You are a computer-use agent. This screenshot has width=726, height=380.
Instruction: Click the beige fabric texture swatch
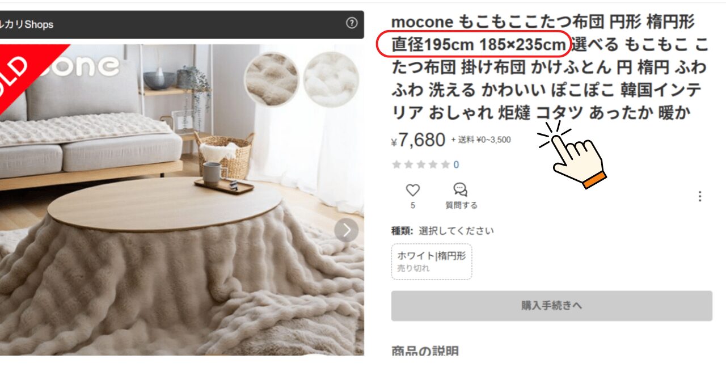pyautogui.click(x=272, y=79)
